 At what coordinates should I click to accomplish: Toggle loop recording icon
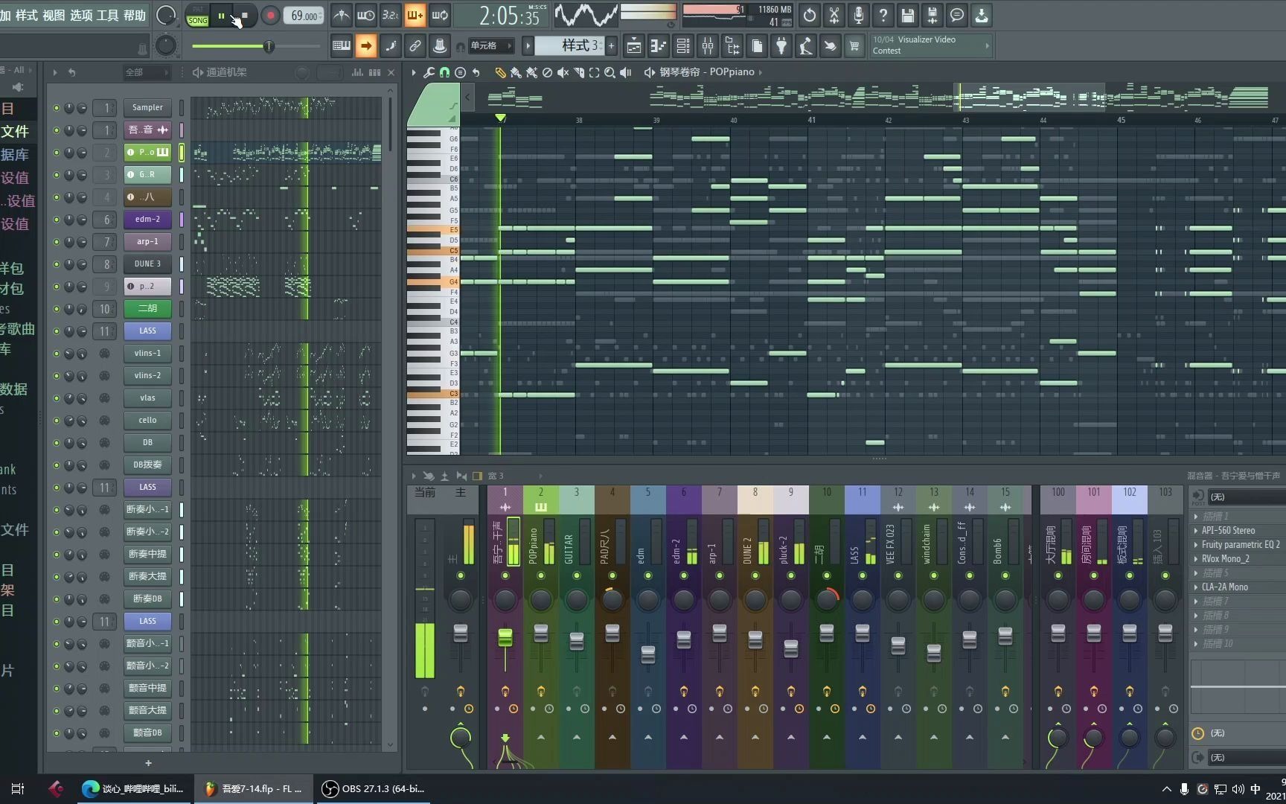point(440,15)
